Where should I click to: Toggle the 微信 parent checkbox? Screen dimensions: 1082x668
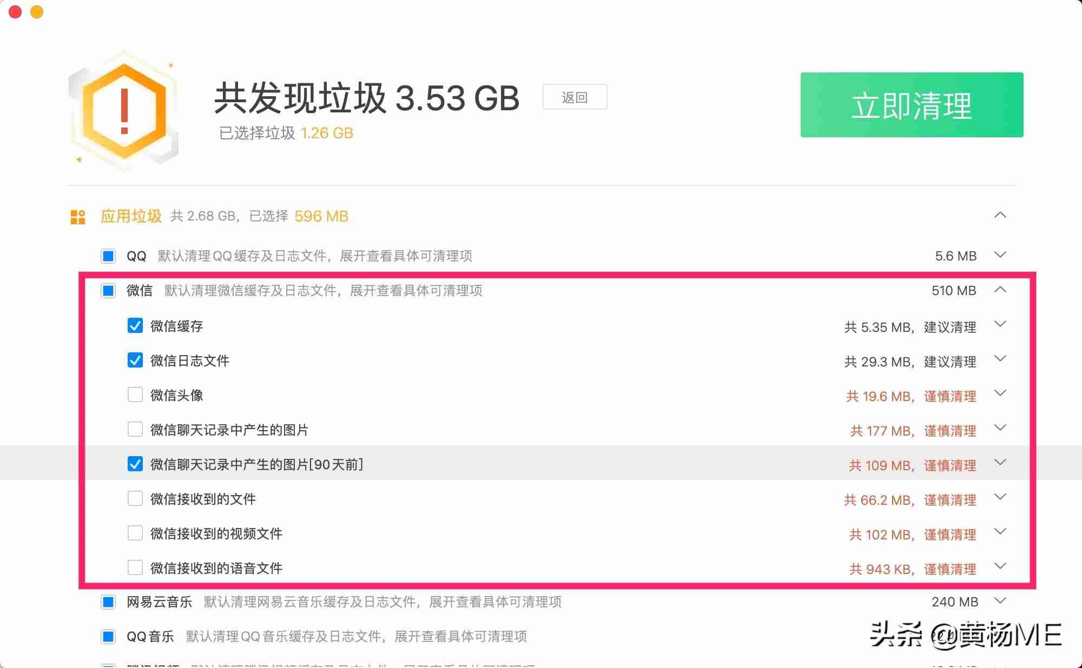coord(108,291)
